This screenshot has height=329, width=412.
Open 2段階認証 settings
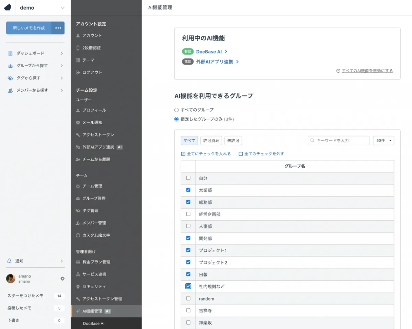click(91, 48)
